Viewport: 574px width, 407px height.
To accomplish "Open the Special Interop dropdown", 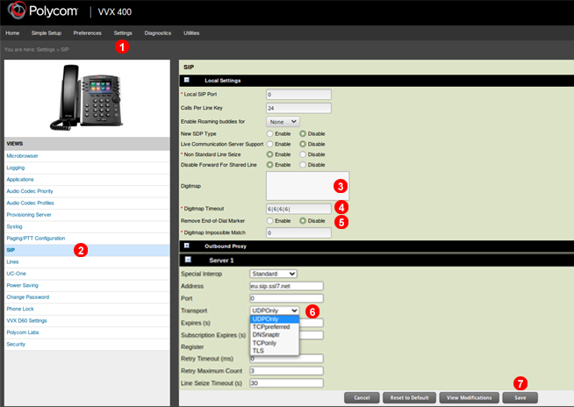I will (274, 274).
